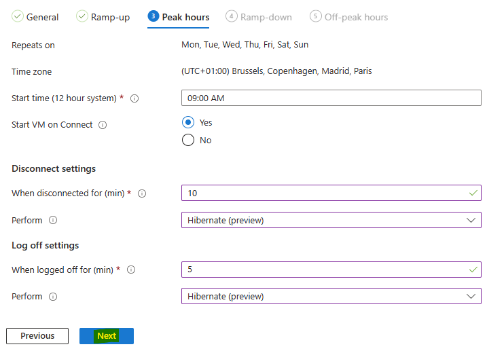Go to the Peak hours tab
This screenshot has height=351, width=487.
point(179,17)
